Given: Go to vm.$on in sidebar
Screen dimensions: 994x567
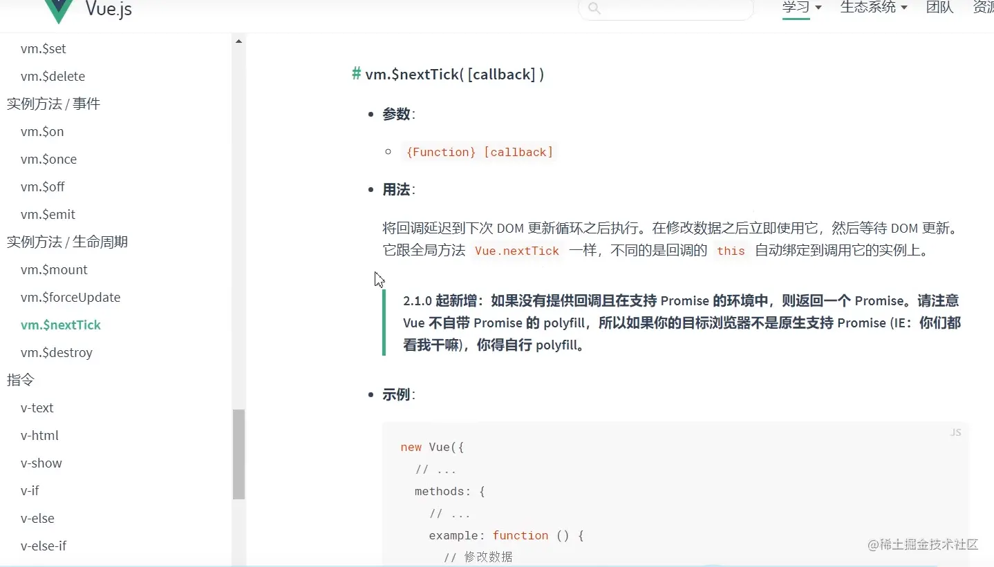Looking at the screenshot, I should [x=42, y=132].
